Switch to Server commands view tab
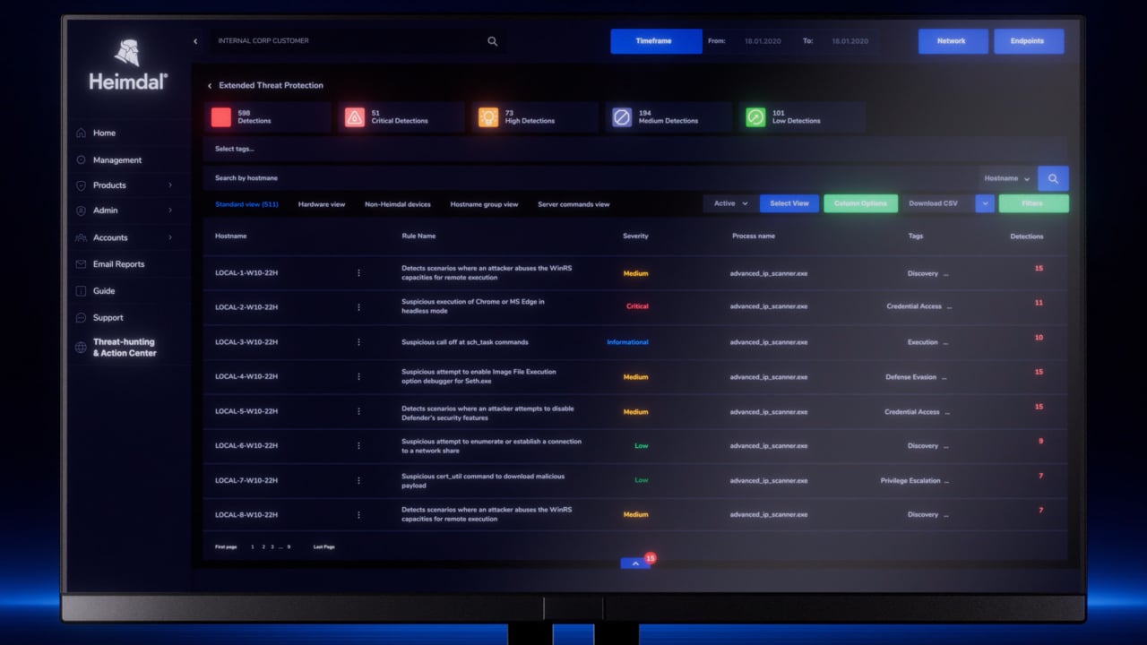Screen dimensions: 1147x645 573,204
